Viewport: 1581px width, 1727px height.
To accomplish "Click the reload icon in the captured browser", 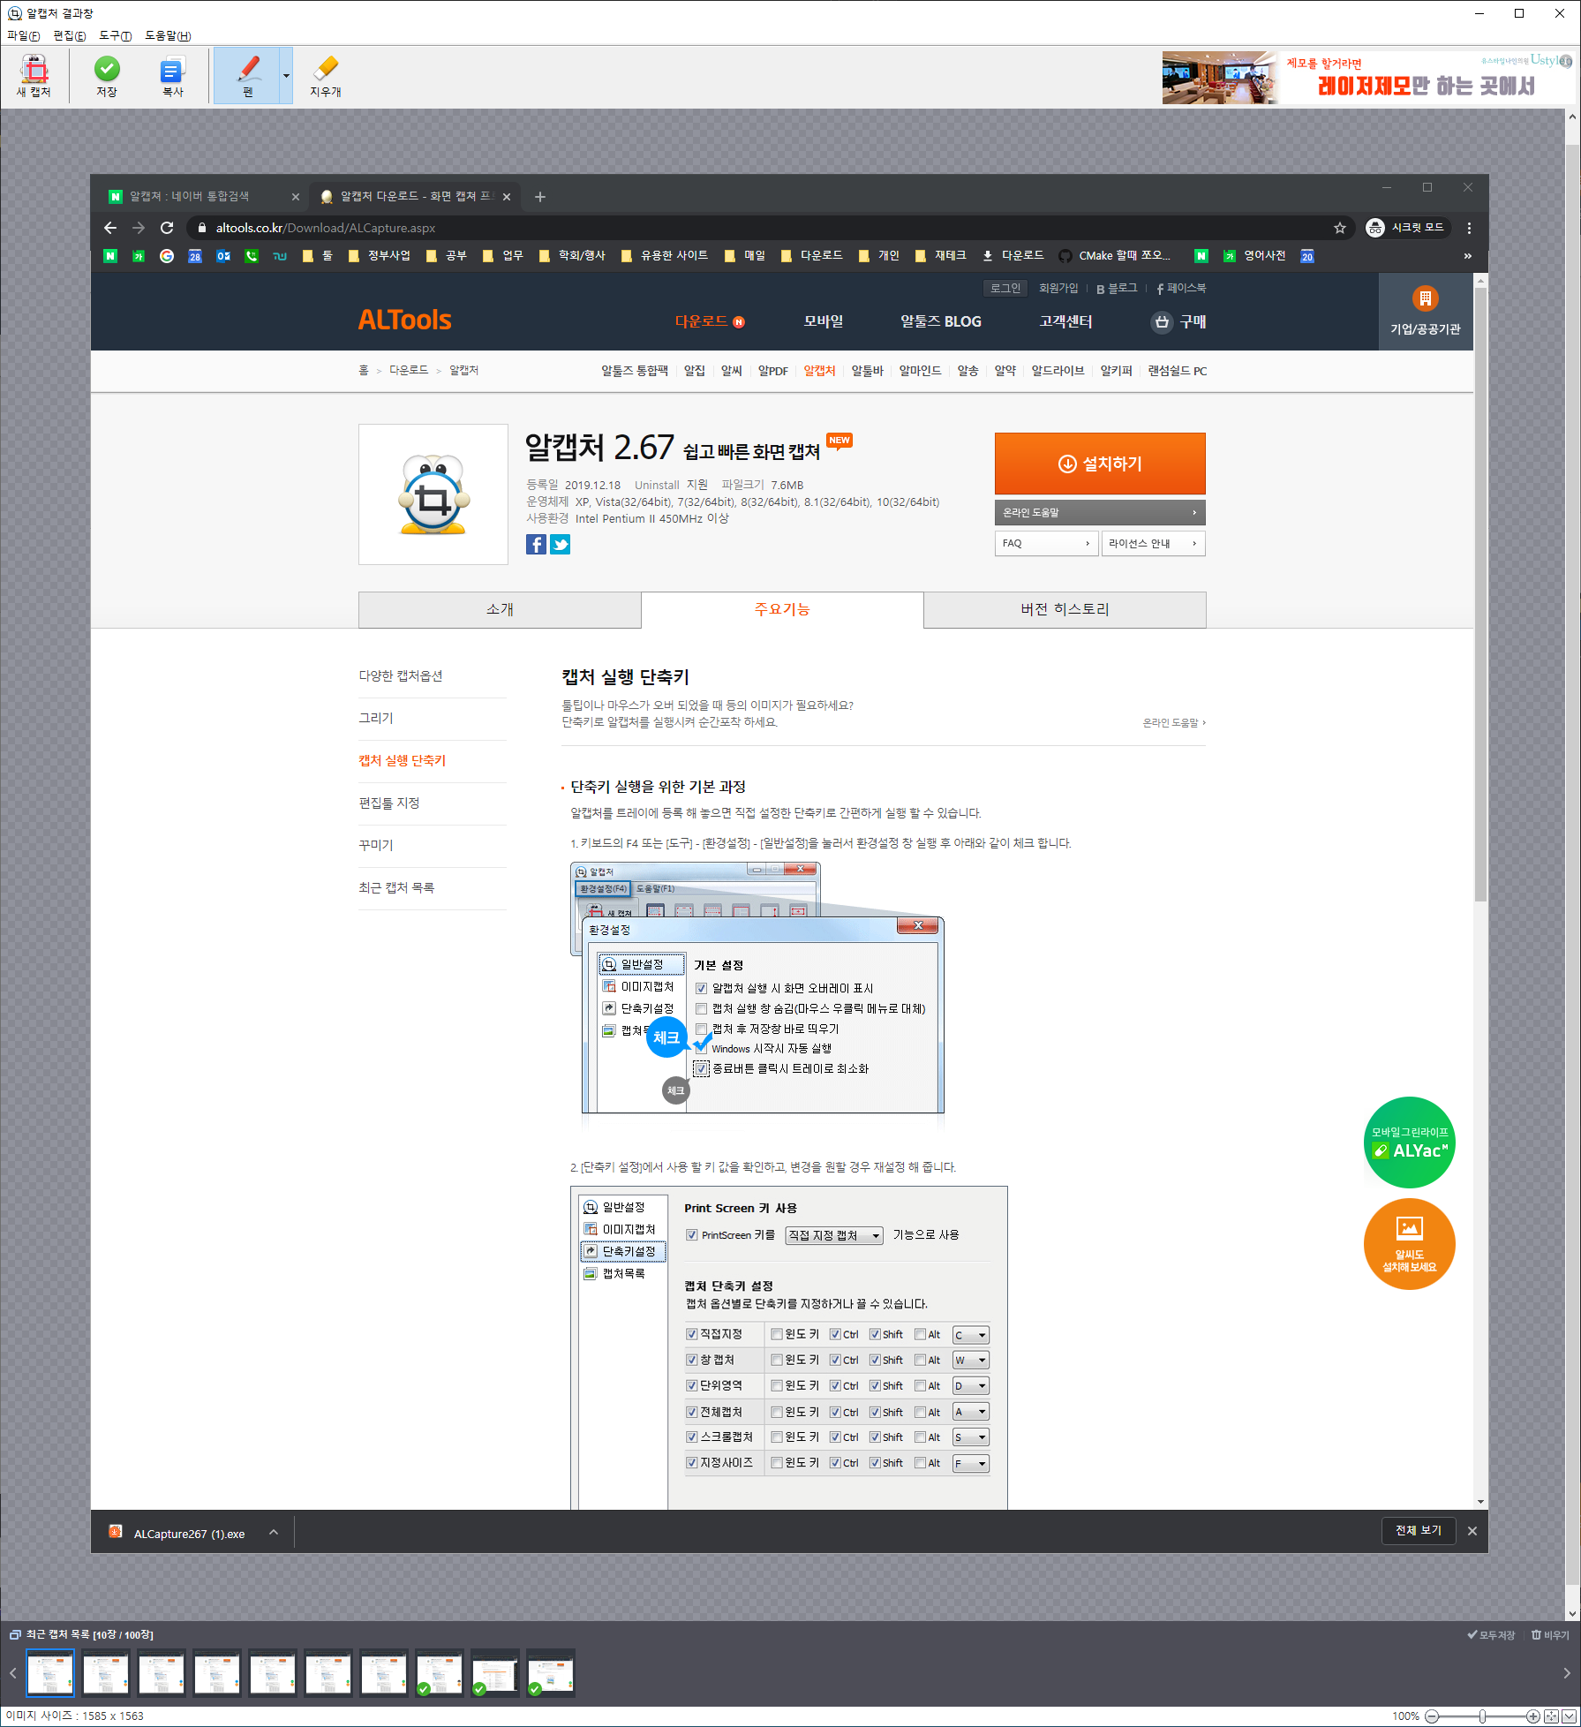I will 167,228.
